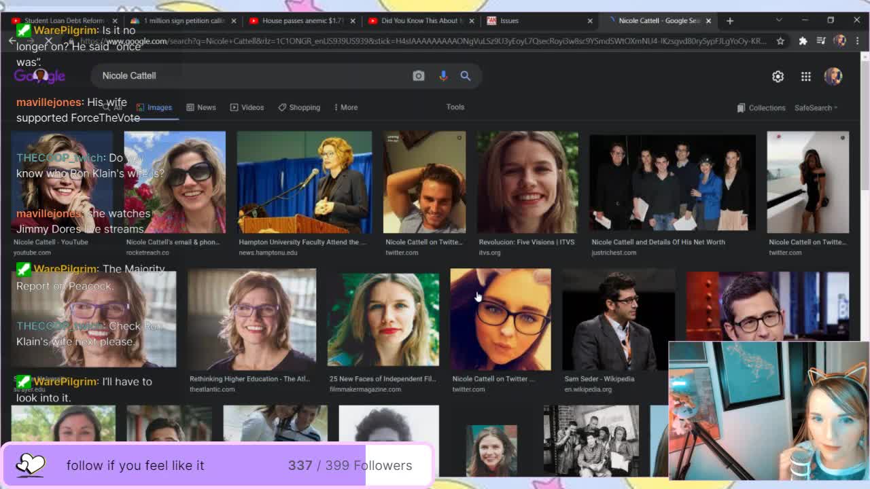
Task: Open a new browser tab
Action: tap(730, 21)
